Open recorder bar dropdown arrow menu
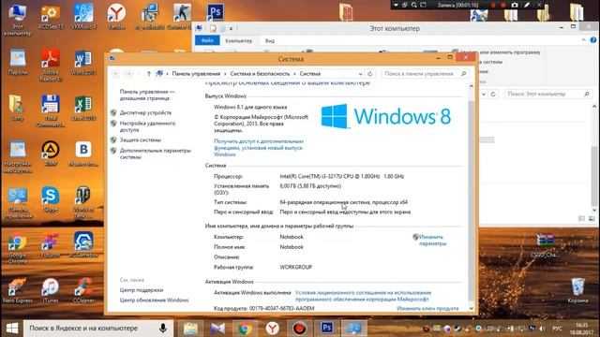This screenshot has width=600, height=337. pyautogui.click(x=396, y=5)
